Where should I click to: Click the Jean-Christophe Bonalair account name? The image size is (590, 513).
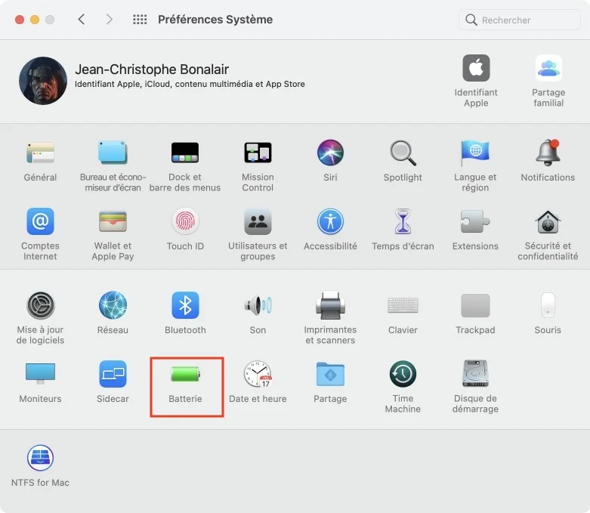click(x=152, y=70)
